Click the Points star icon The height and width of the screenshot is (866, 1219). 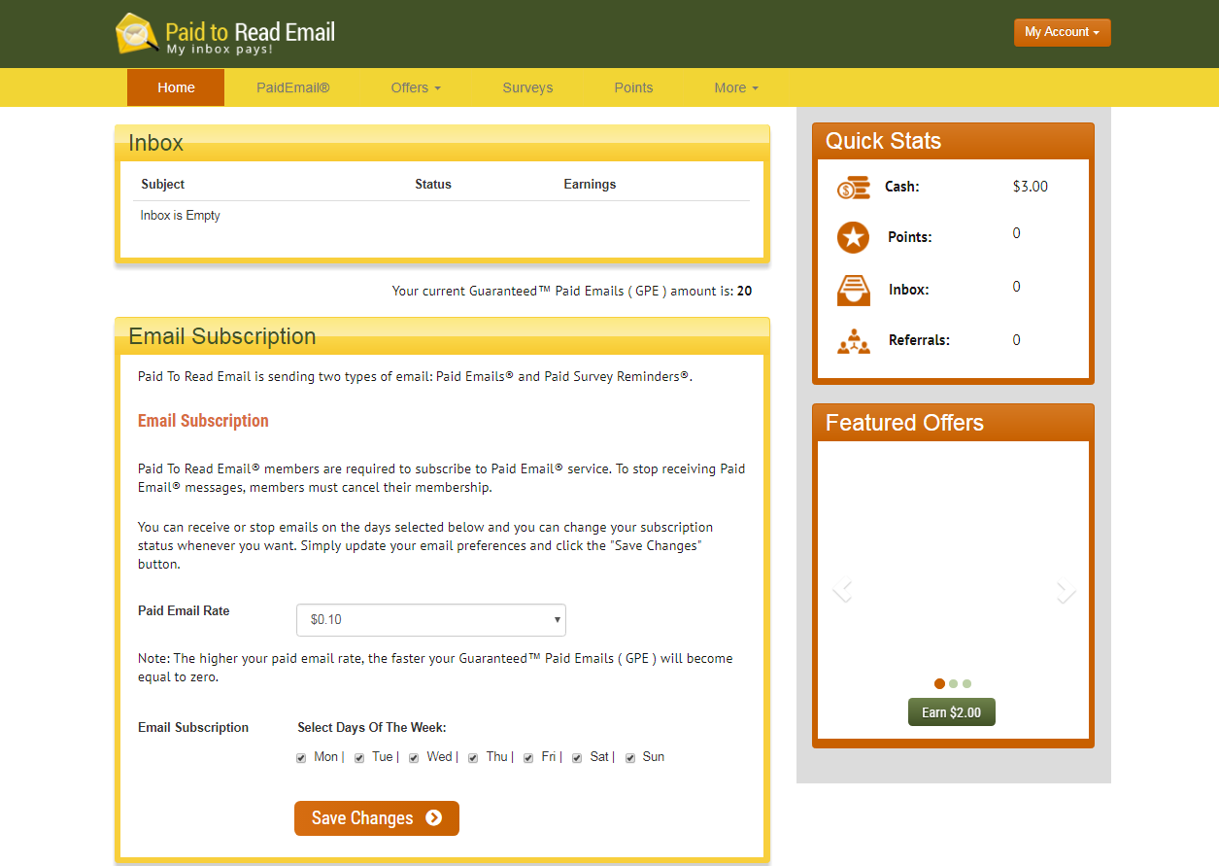pyautogui.click(x=853, y=237)
